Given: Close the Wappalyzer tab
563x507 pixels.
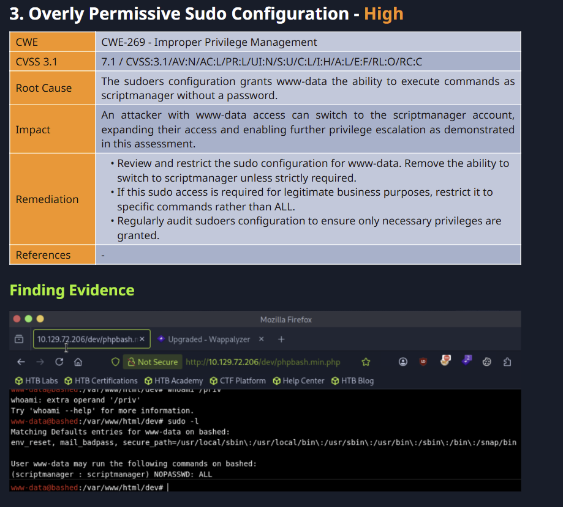Looking at the screenshot, I should [262, 339].
